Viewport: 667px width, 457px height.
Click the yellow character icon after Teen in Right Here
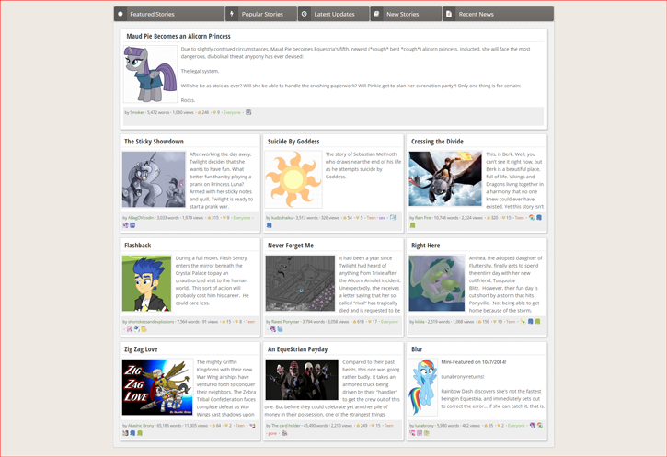(x=523, y=322)
